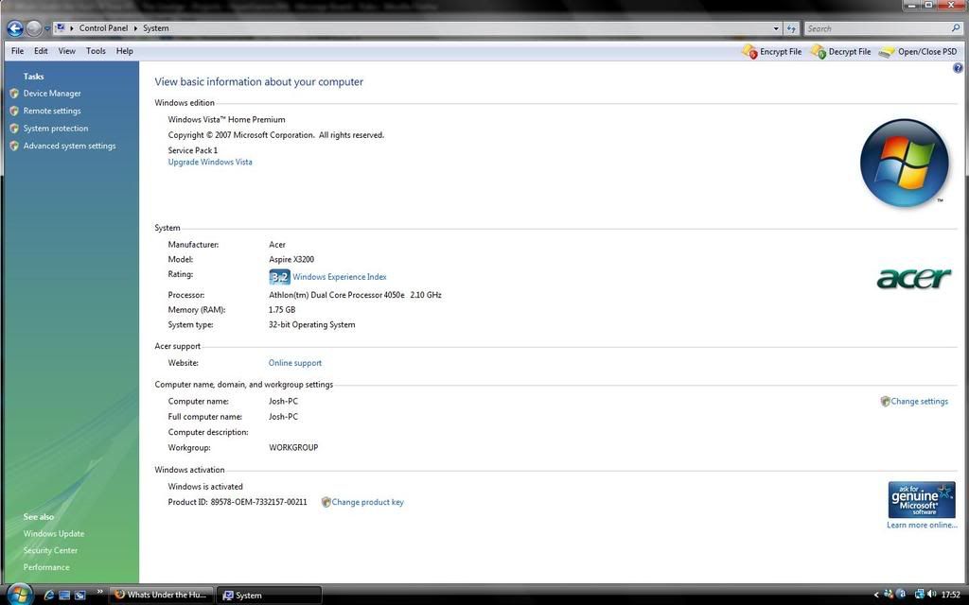Screen dimensions: 969x605
Task: Click Decrypt File toolbar button
Action: coord(840,52)
